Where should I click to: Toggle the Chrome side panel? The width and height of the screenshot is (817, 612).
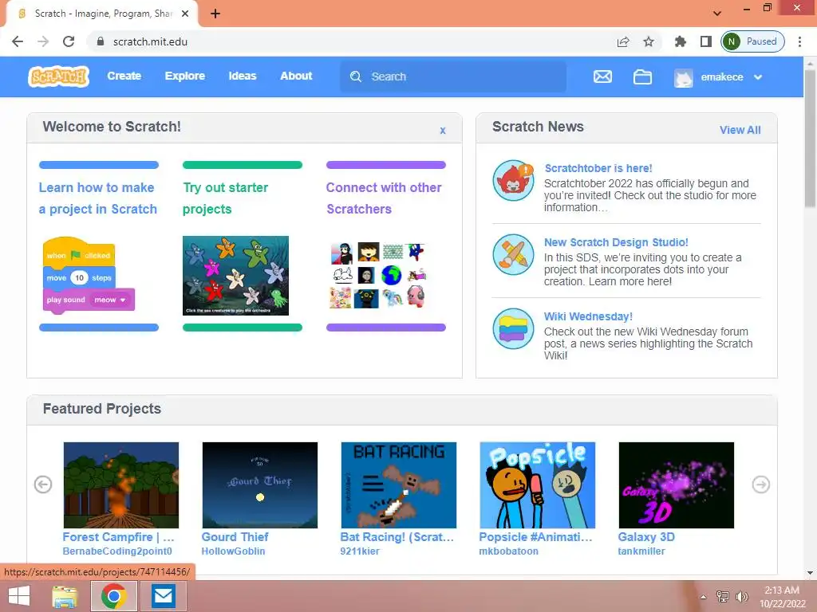pyautogui.click(x=705, y=41)
